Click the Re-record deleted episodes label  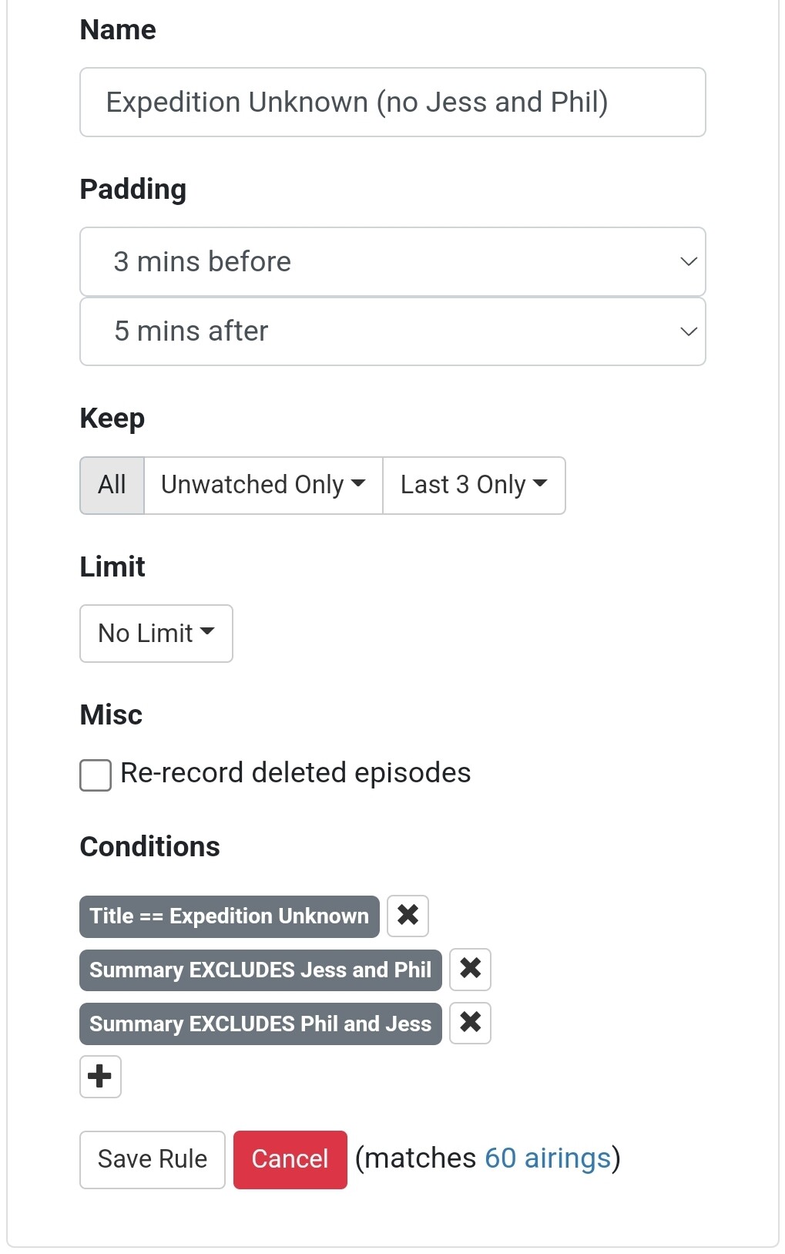point(295,773)
